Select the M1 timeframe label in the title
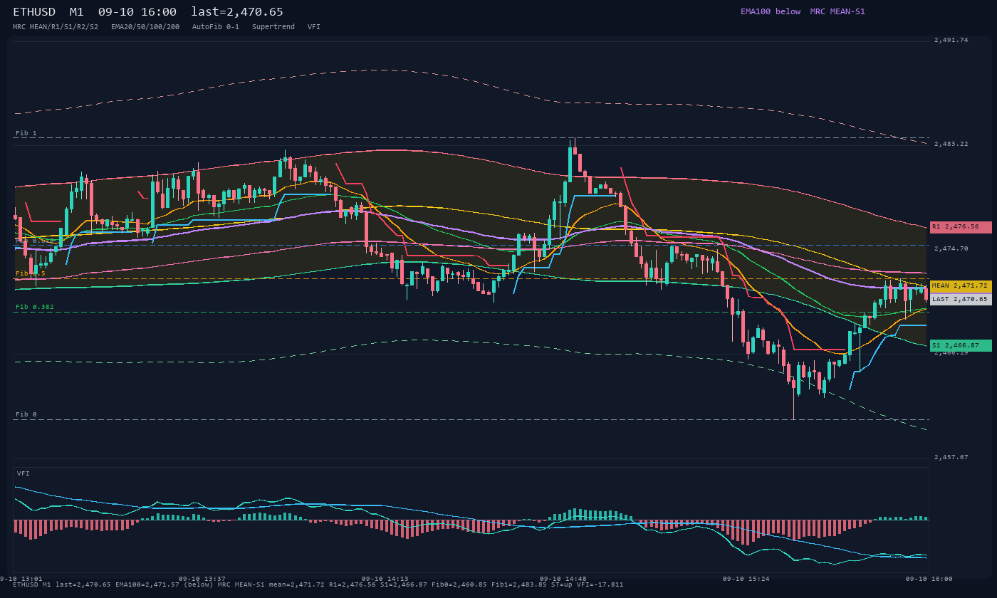997x598 pixels. coord(77,12)
